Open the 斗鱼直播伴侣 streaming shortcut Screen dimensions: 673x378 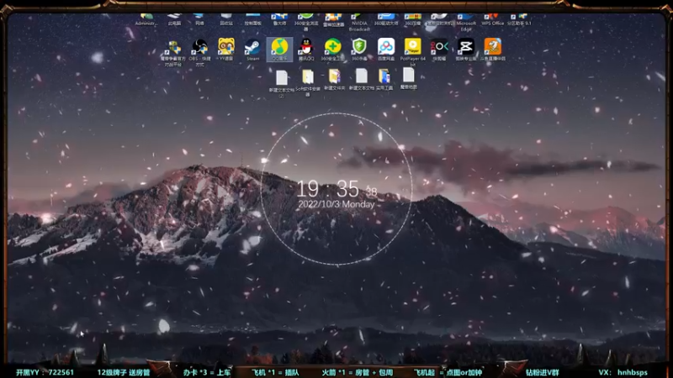pos(492,50)
